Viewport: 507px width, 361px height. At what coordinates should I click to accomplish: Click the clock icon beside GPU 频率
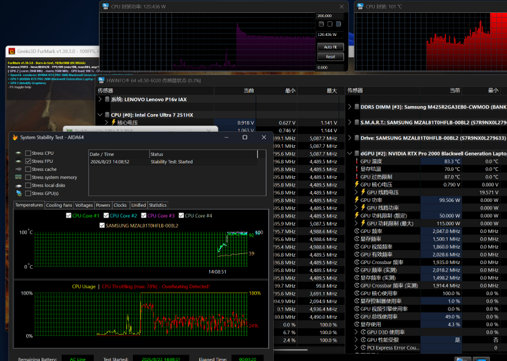click(x=357, y=231)
